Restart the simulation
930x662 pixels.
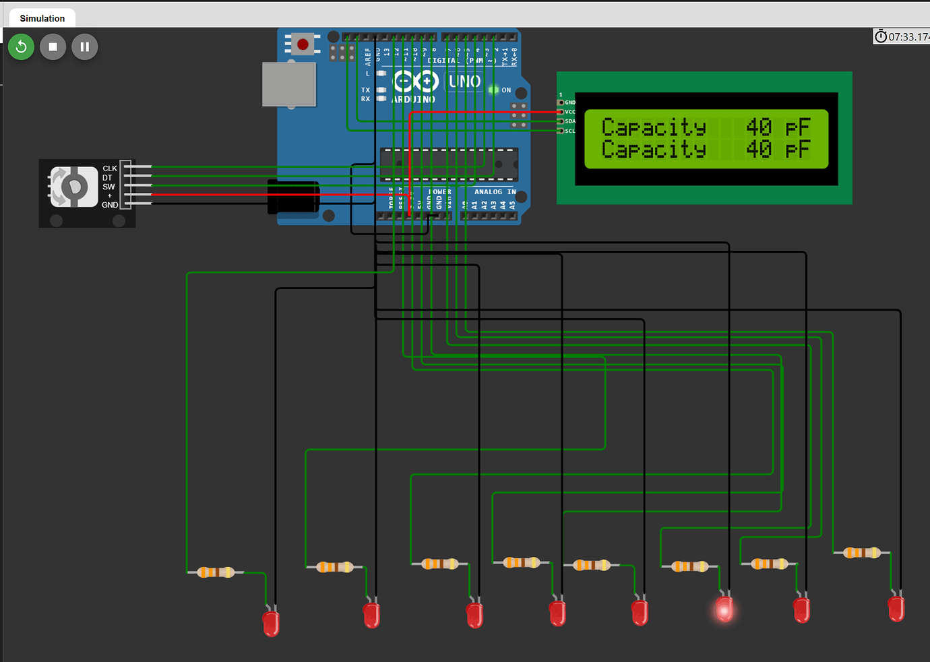[x=21, y=47]
